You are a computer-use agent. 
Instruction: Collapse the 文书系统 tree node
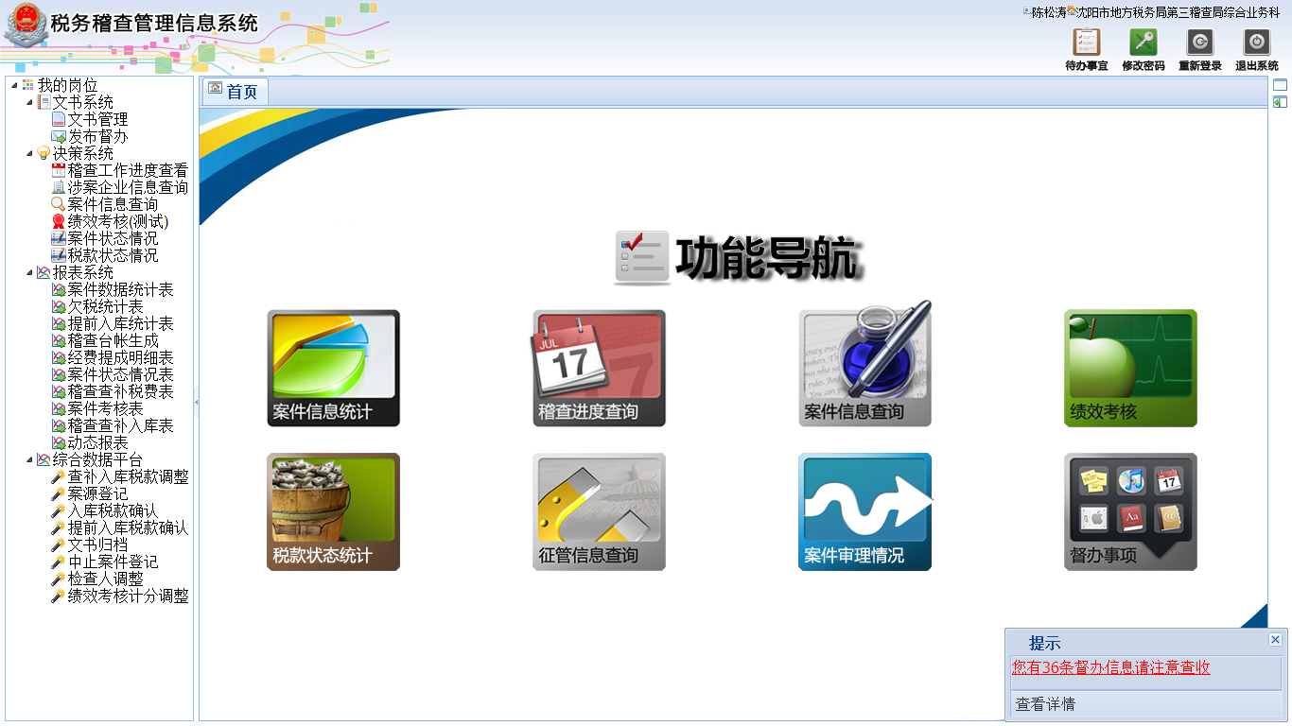[28, 103]
